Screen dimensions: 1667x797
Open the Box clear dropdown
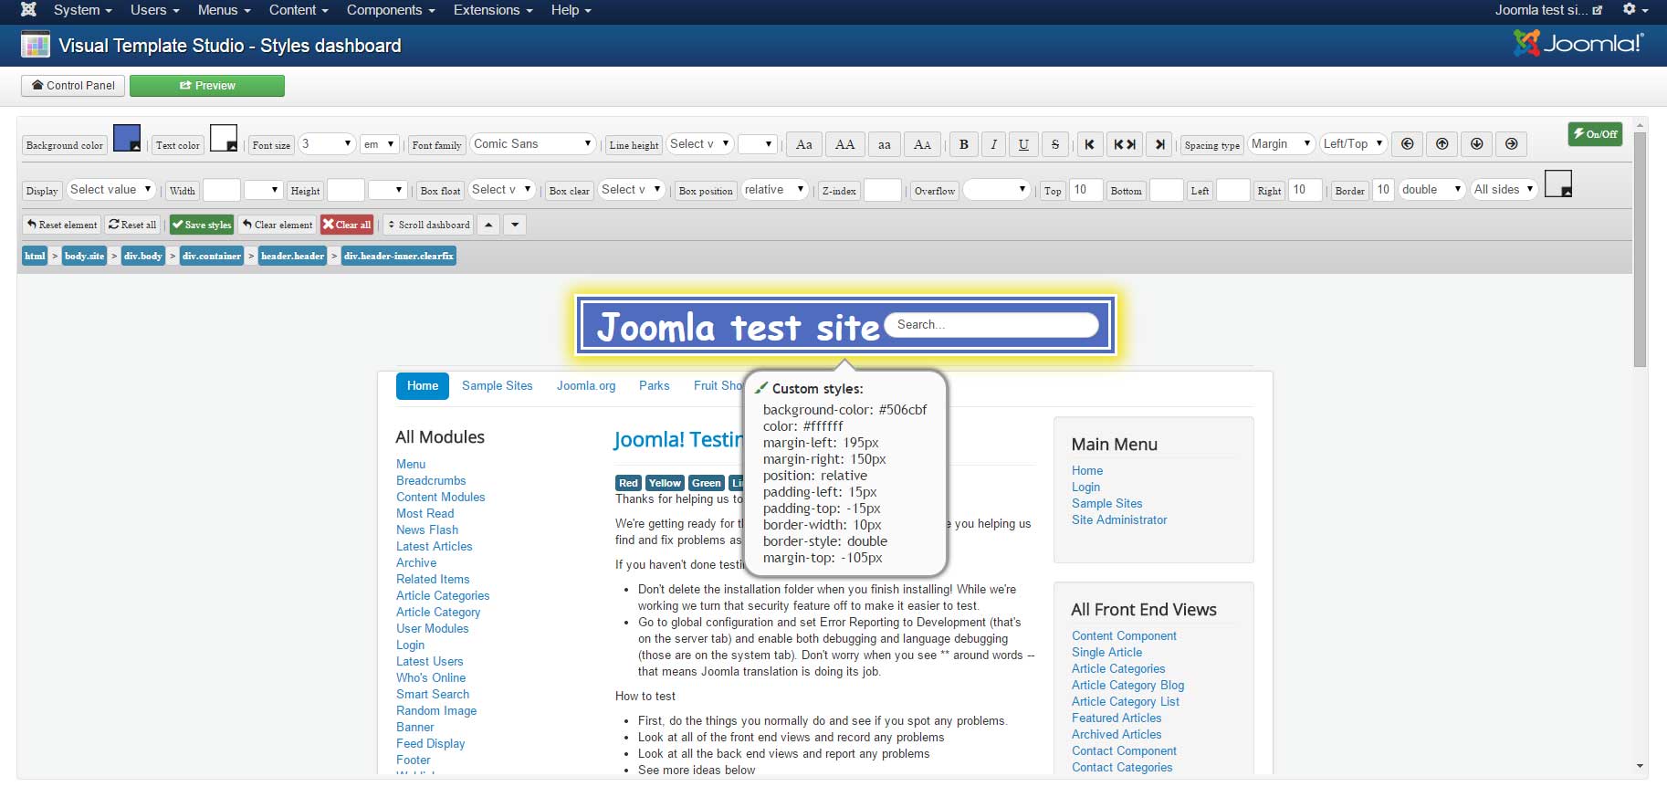(632, 190)
